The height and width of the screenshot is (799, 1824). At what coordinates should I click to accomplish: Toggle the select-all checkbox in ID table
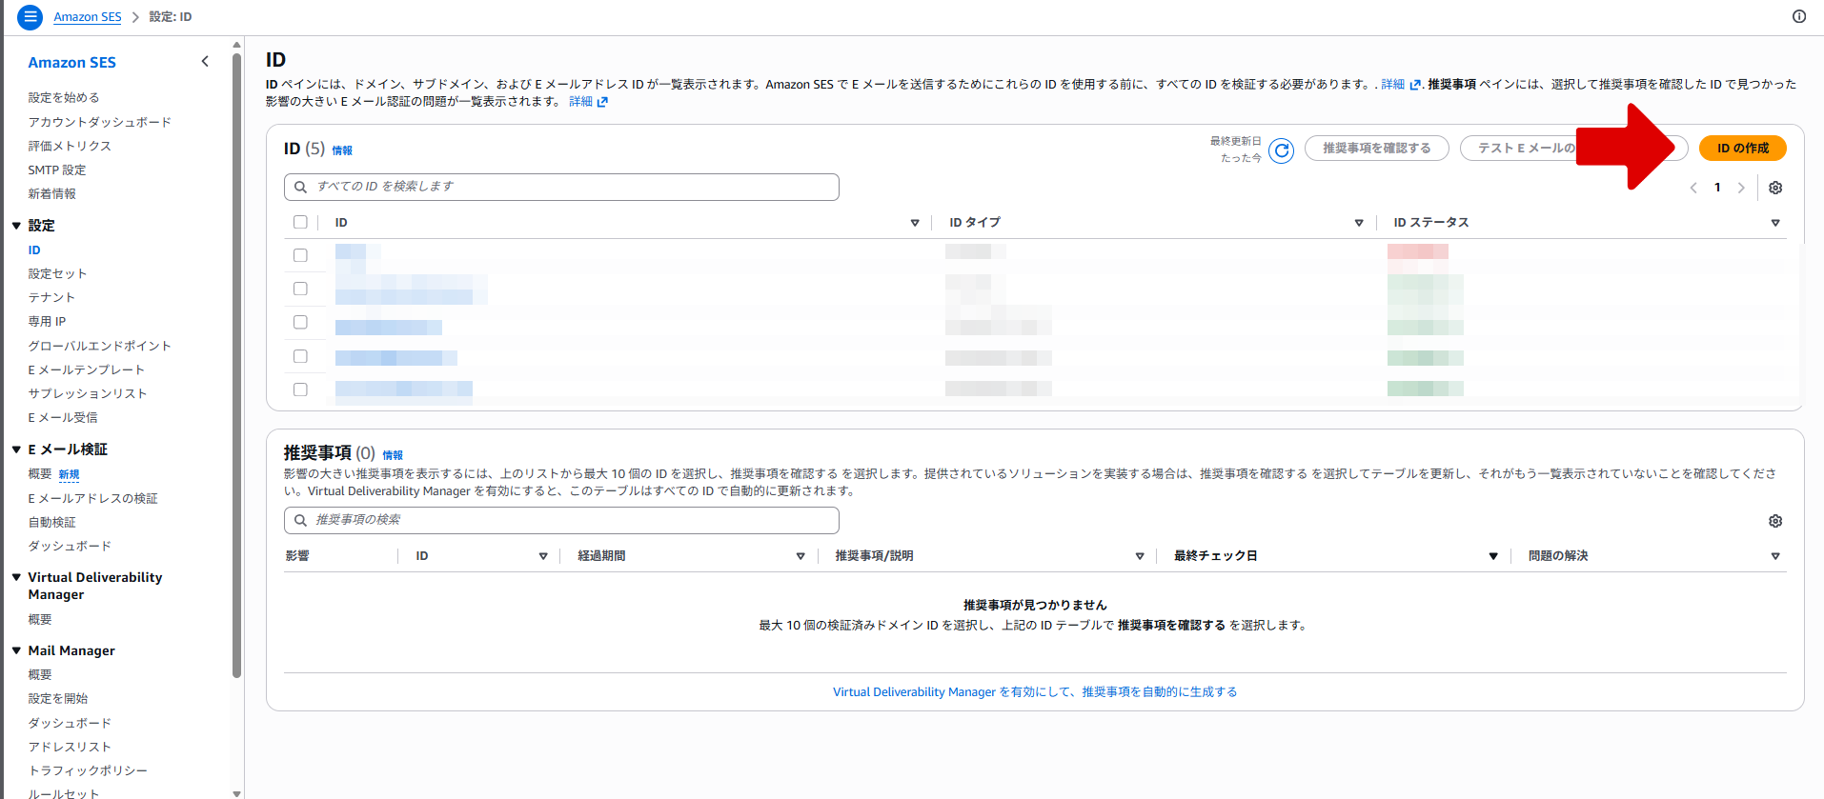pyautogui.click(x=300, y=222)
